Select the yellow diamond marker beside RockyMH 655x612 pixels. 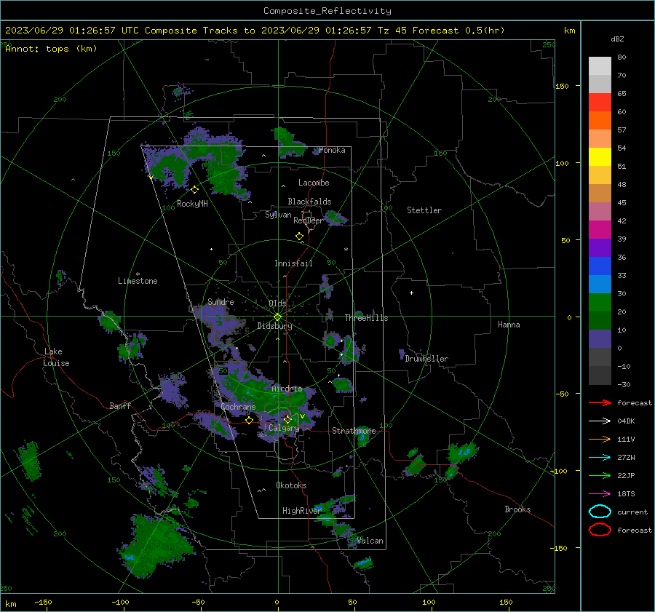[x=194, y=190]
